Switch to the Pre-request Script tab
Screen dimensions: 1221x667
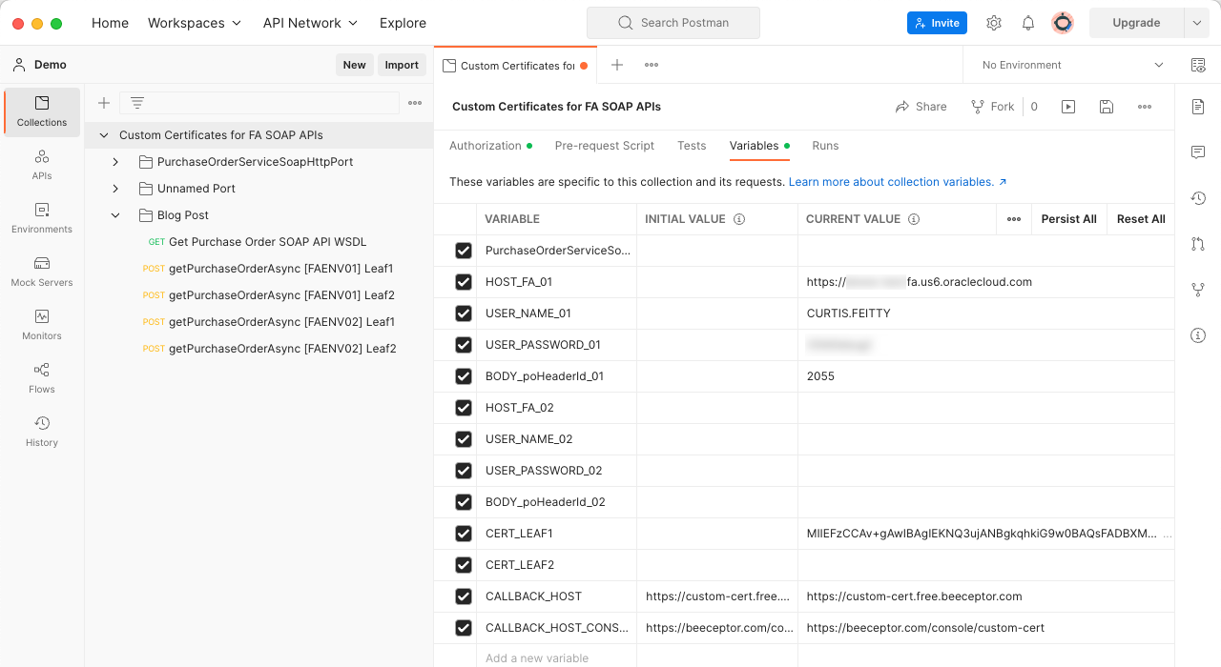tap(603, 145)
